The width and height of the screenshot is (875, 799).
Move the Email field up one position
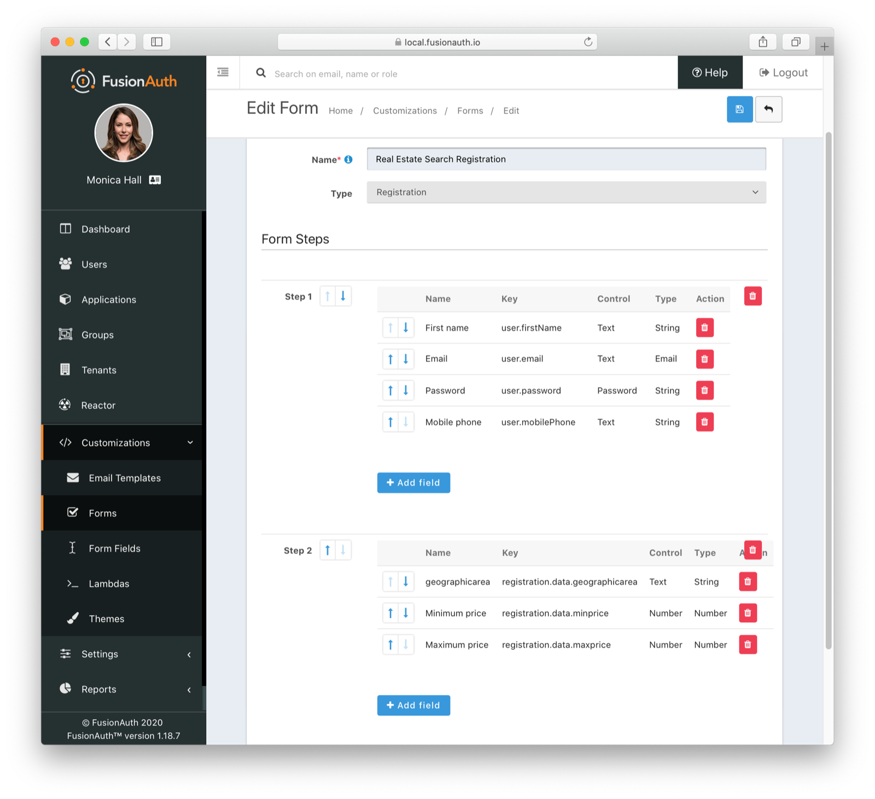[390, 359]
